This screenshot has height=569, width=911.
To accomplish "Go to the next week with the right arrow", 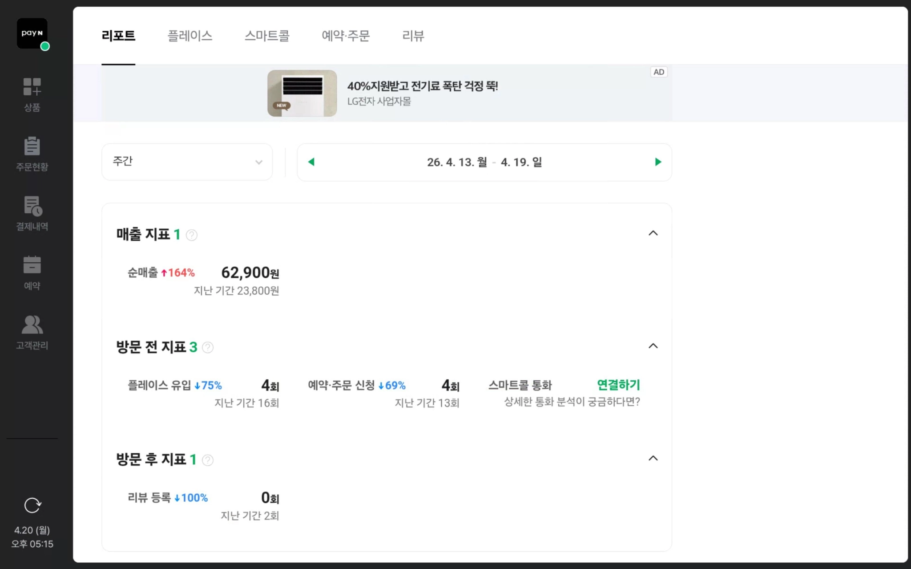I will pos(658,162).
